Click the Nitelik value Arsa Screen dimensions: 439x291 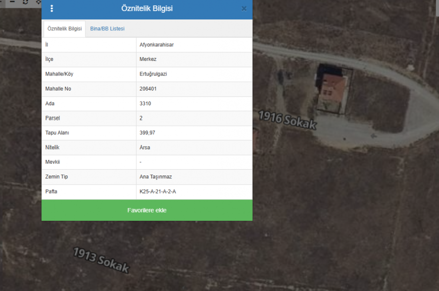pos(145,147)
